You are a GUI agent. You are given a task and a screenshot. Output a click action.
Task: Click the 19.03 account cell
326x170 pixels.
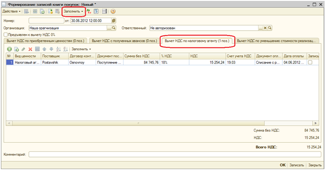[x=240, y=62]
